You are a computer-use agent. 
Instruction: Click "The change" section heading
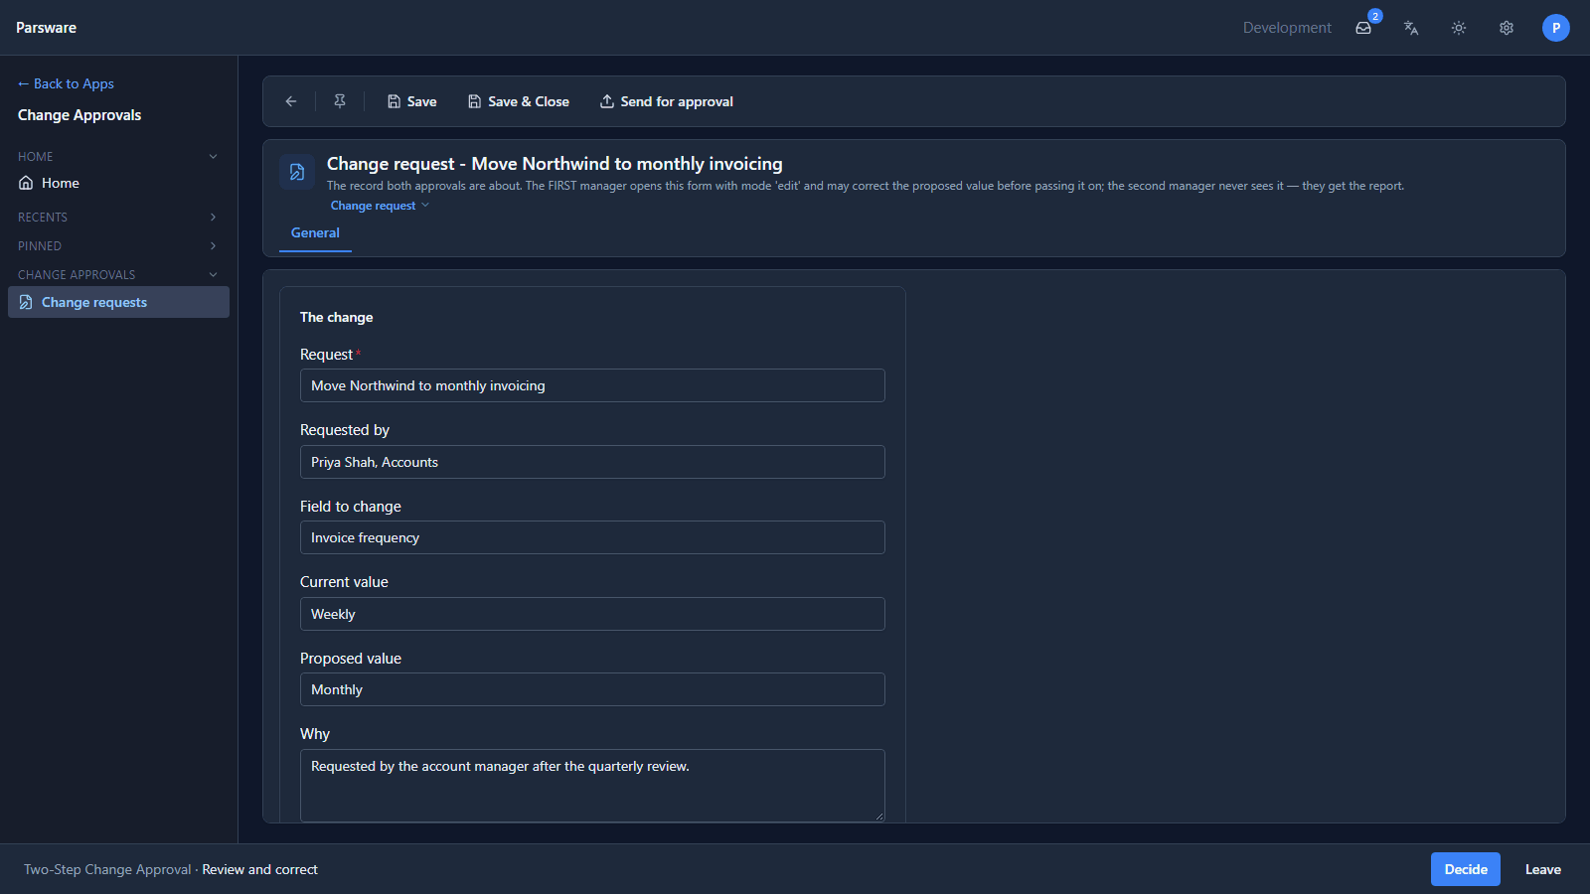pyautogui.click(x=337, y=317)
